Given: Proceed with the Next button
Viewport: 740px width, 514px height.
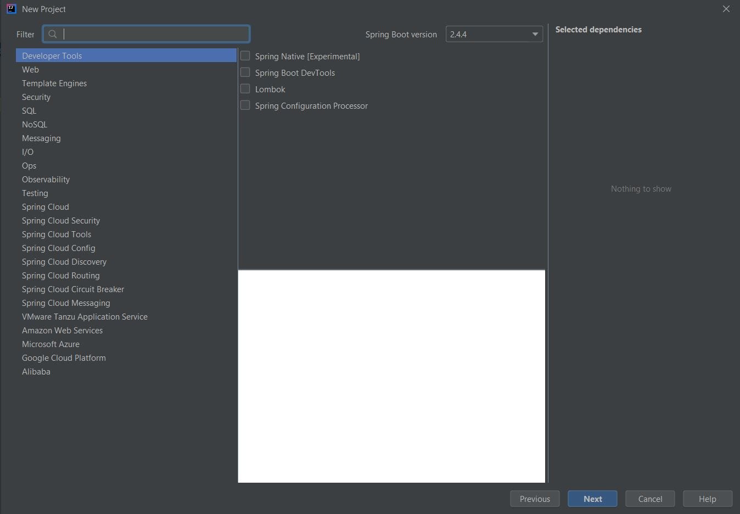Looking at the screenshot, I should tap(592, 499).
